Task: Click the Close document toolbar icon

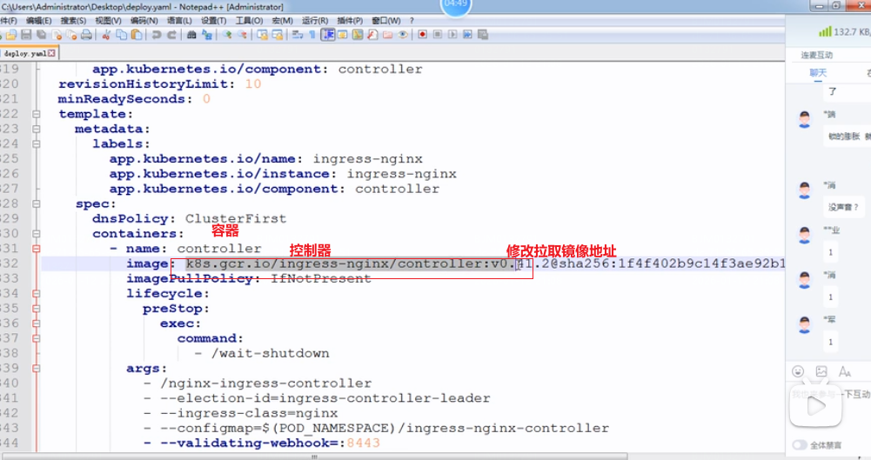Action: pos(57,35)
